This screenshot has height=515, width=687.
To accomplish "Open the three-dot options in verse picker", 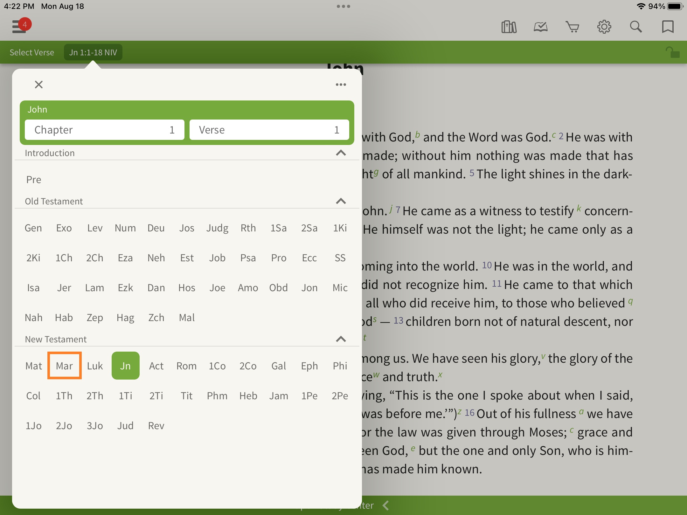I will [x=341, y=85].
